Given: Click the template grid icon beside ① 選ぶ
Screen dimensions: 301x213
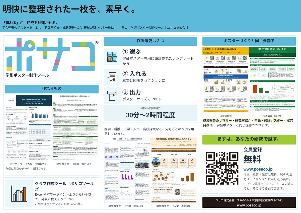Looking at the screenshot, I should pyautogui.click(x=112, y=56).
